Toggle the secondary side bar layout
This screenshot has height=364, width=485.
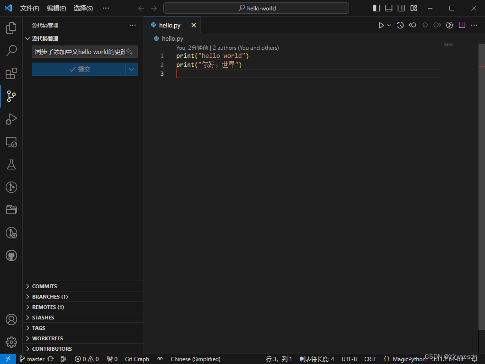(401, 9)
